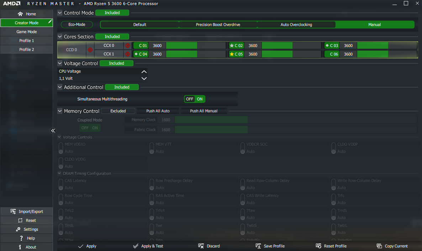Select Manual control mode
This screenshot has height=251, width=422.
pyautogui.click(x=375, y=25)
